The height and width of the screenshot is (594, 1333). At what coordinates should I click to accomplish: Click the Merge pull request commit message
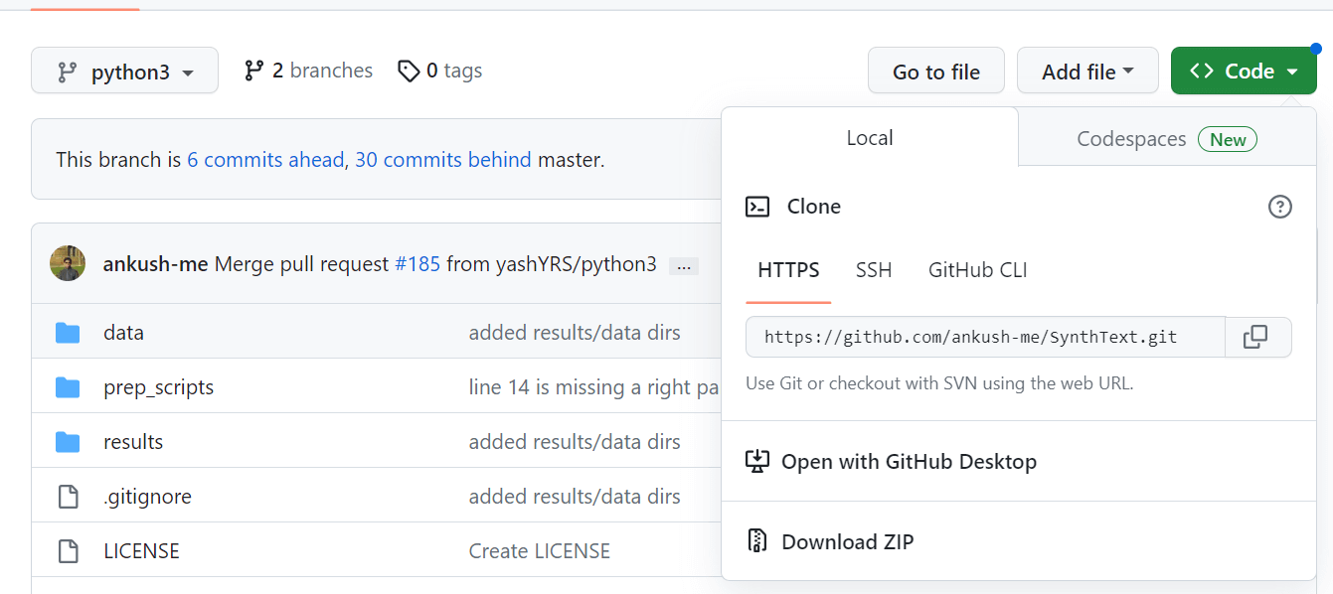302,264
